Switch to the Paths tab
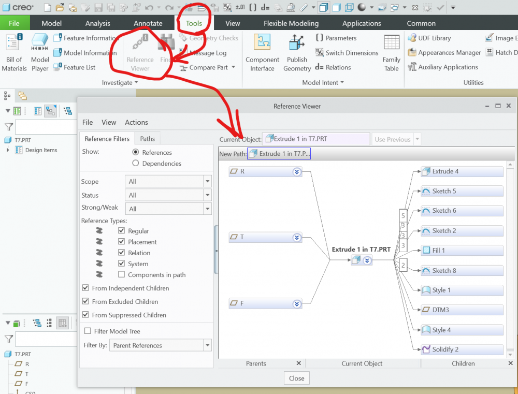The image size is (518, 394). coord(147,139)
